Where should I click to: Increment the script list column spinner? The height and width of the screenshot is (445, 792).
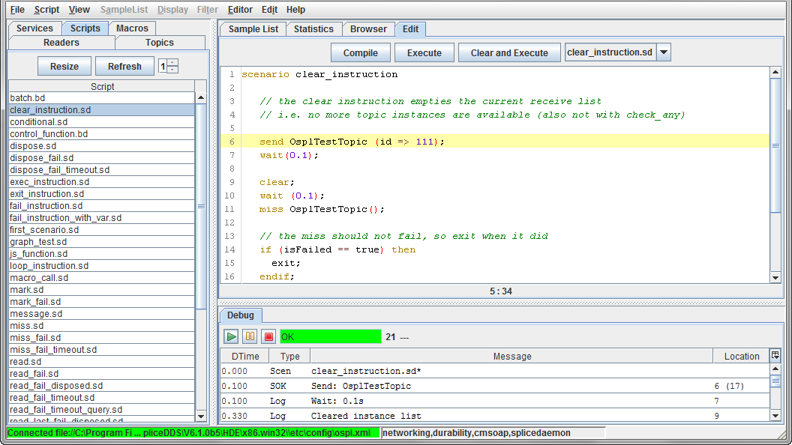click(x=172, y=63)
